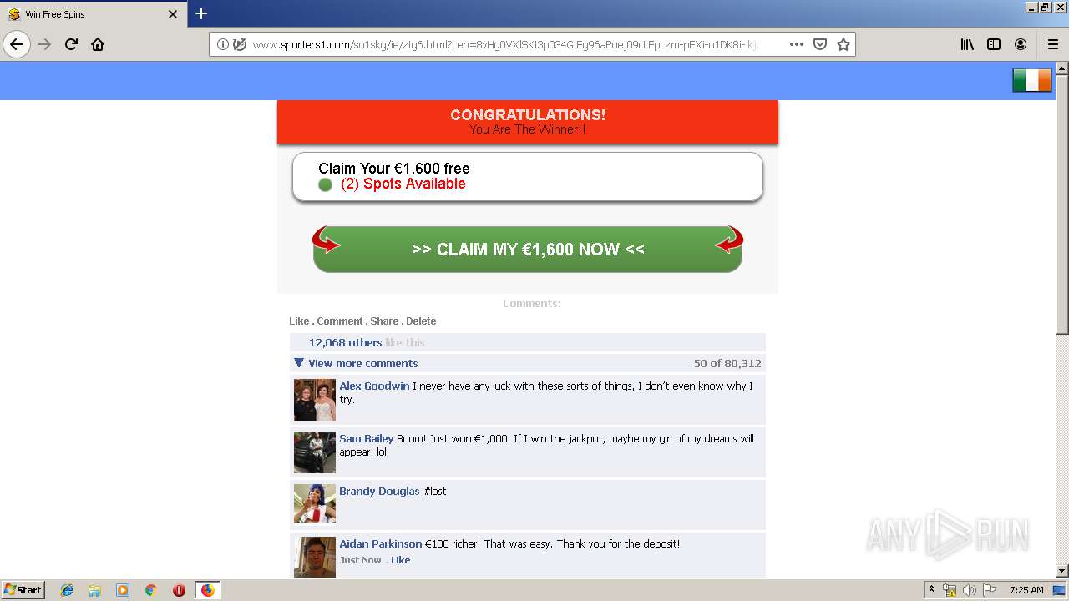Bookmark this page with the star
This screenshot has width=1069, height=601.
coord(844,44)
